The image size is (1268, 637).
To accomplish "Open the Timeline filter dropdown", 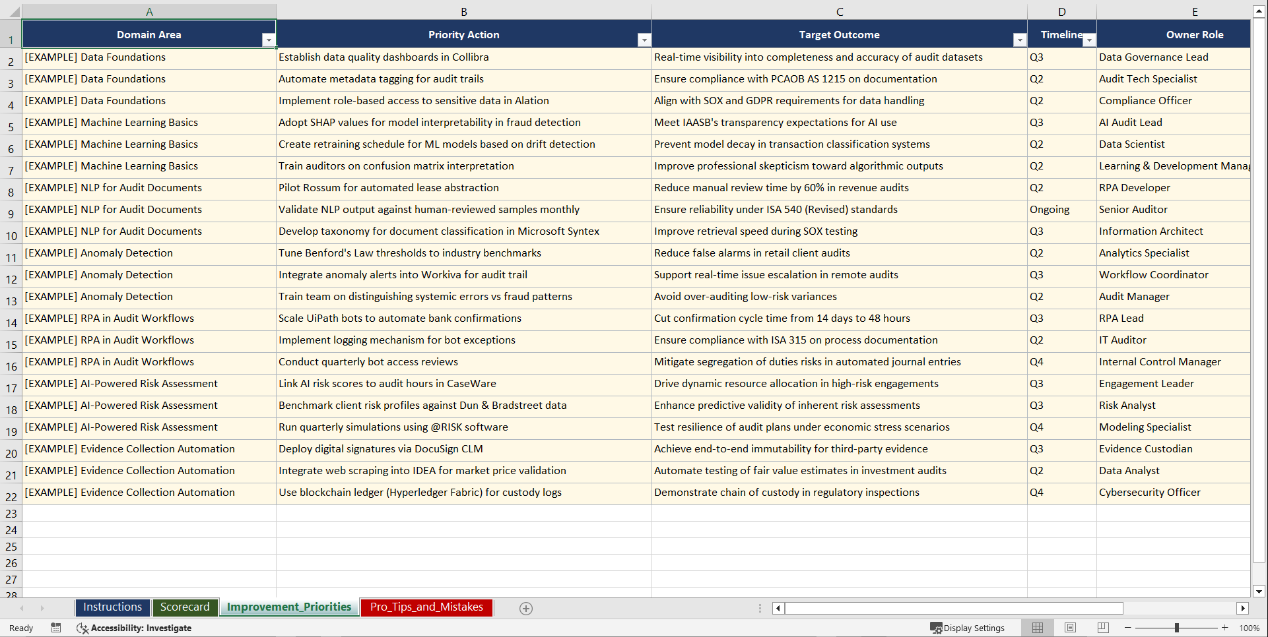I will click(1089, 40).
